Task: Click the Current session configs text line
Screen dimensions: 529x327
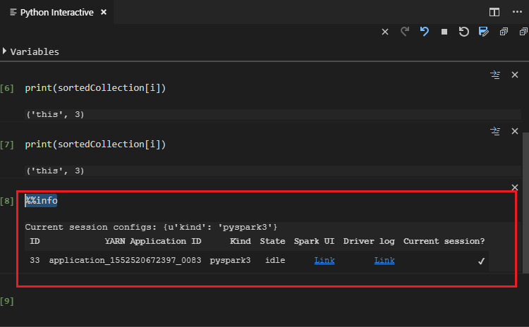Action: pyautogui.click(x=151, y=227)
